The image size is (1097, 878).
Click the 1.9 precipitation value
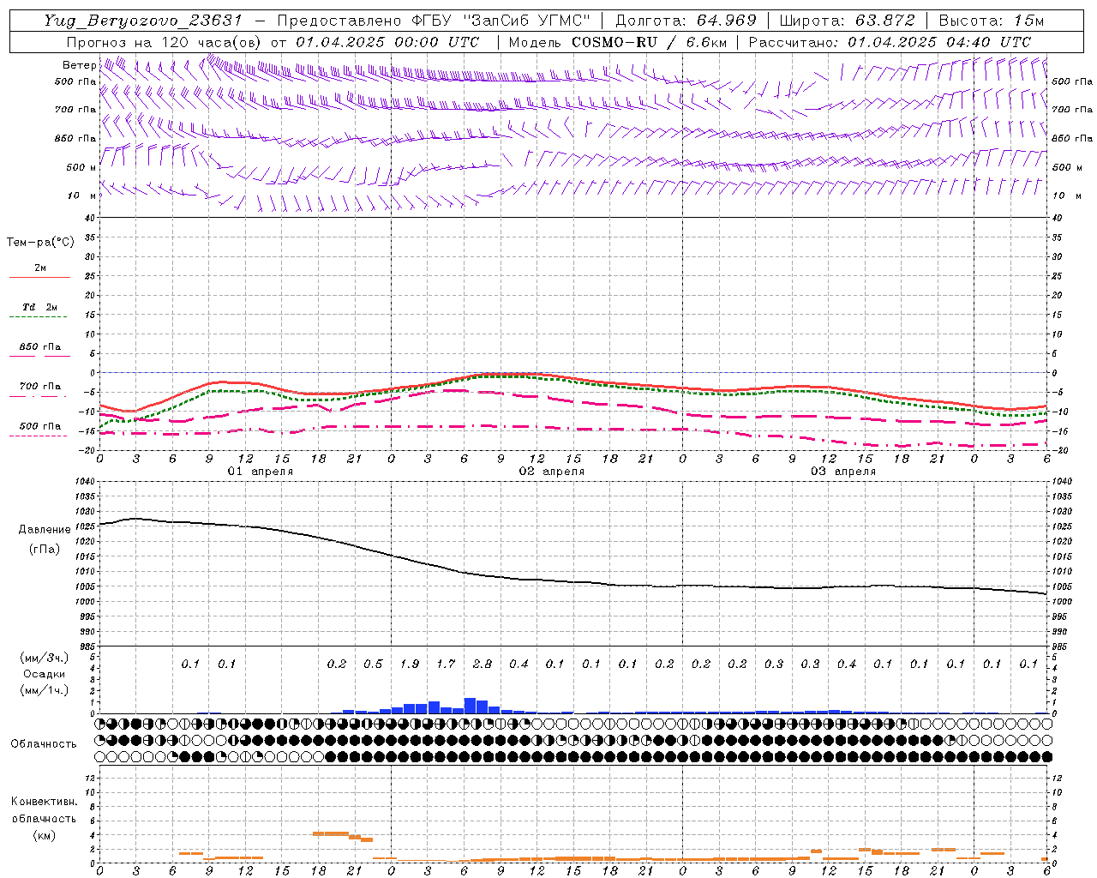410,664
